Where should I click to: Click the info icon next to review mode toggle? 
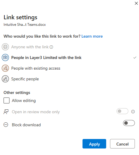click(133, 112)
